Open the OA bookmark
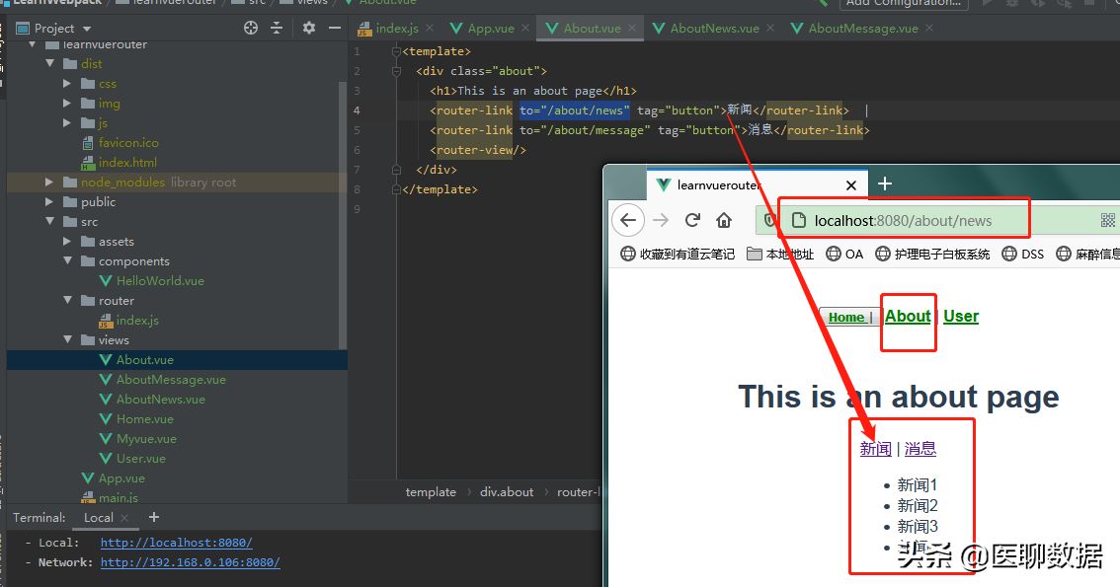This screenshot has height=587, width=1120. [844, 254]
